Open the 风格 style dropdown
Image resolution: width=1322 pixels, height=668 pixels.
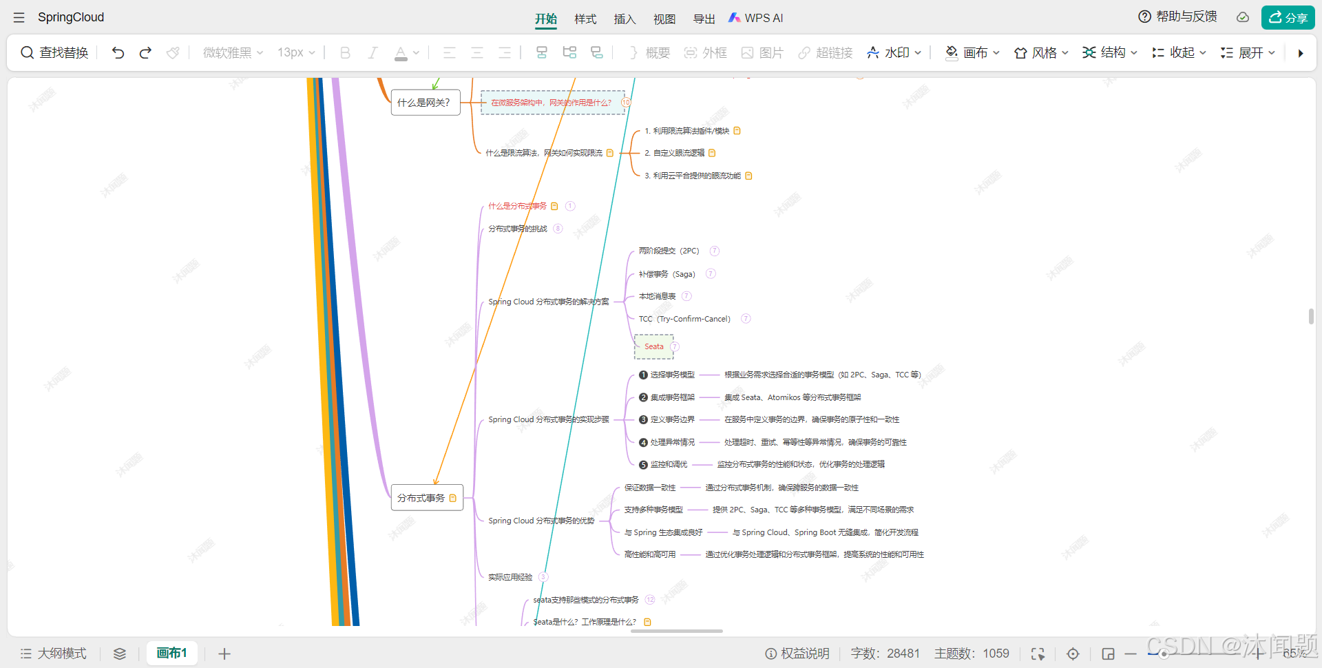coord(1041,53)
